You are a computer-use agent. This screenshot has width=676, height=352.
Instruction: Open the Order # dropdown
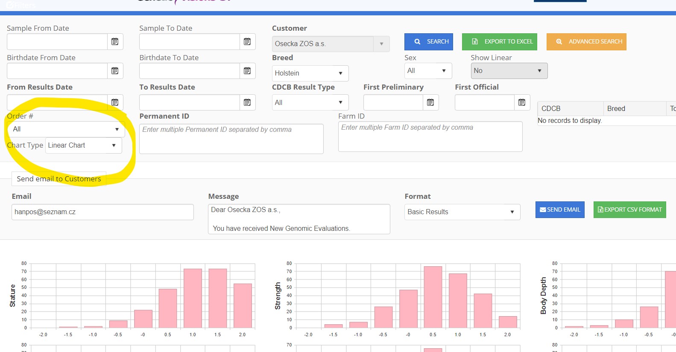tap(66, 129)
